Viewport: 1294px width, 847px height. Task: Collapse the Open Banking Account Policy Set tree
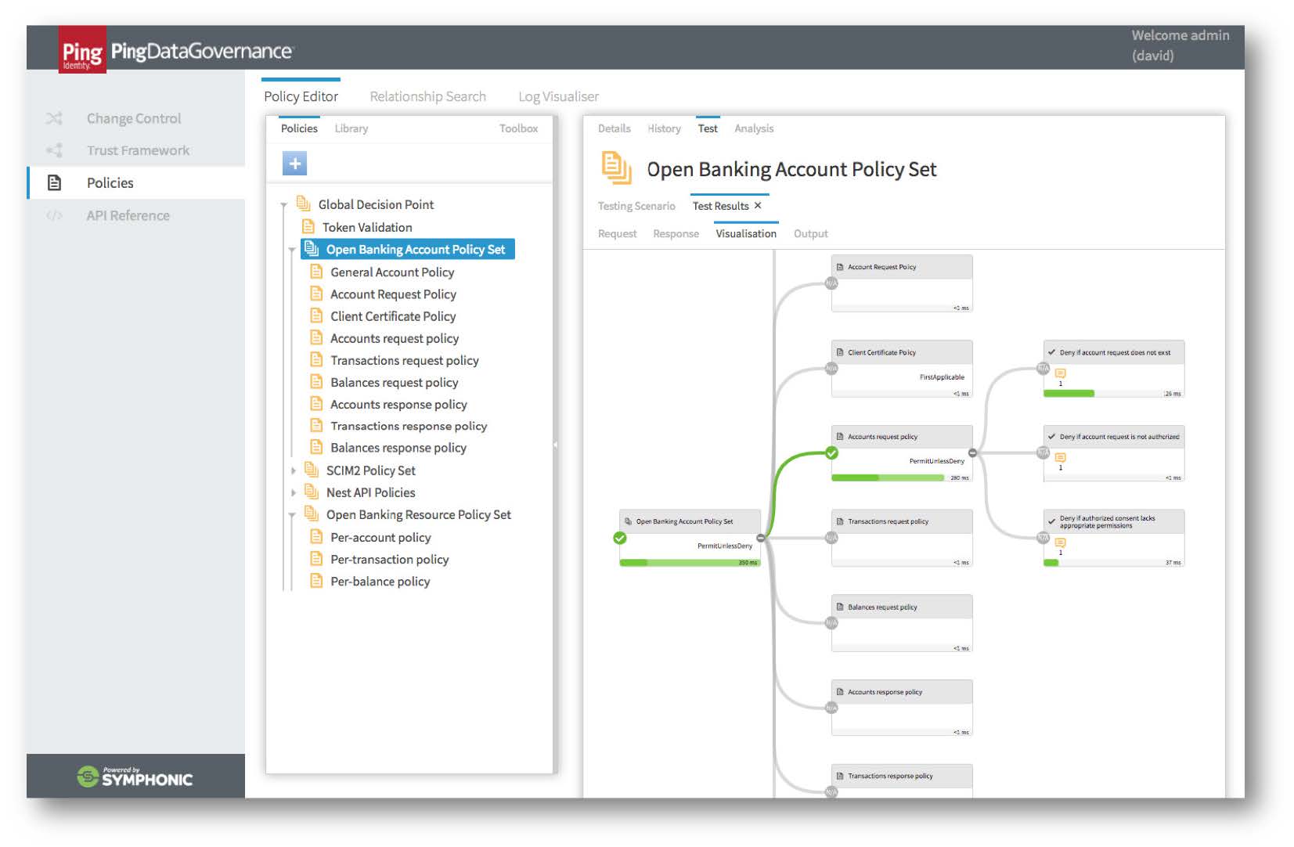click(x=292, y=250)
